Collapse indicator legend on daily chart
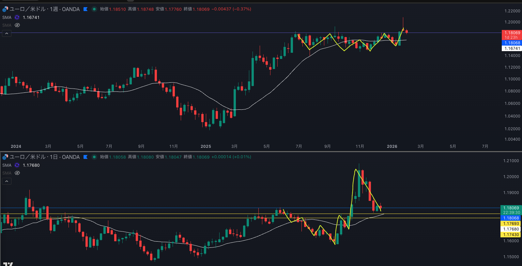 click(x=7, y=181)
